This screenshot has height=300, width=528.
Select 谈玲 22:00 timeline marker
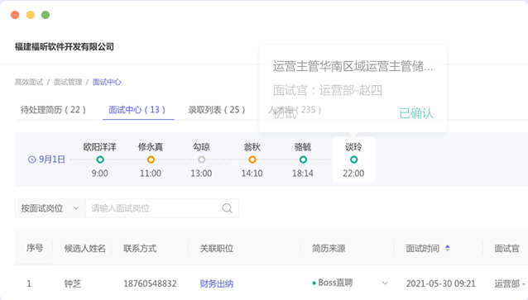coord(354,160)
